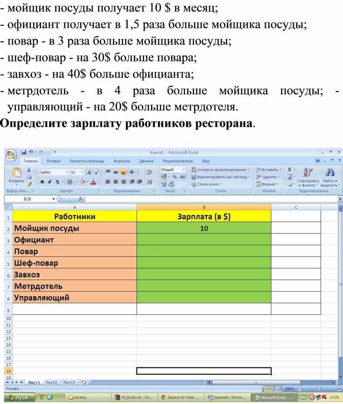Image resolution: width=343 pixels, height=404 pixels.
Task: Switch to Формулы ribbon tab
Action: [x=122, y=161]
